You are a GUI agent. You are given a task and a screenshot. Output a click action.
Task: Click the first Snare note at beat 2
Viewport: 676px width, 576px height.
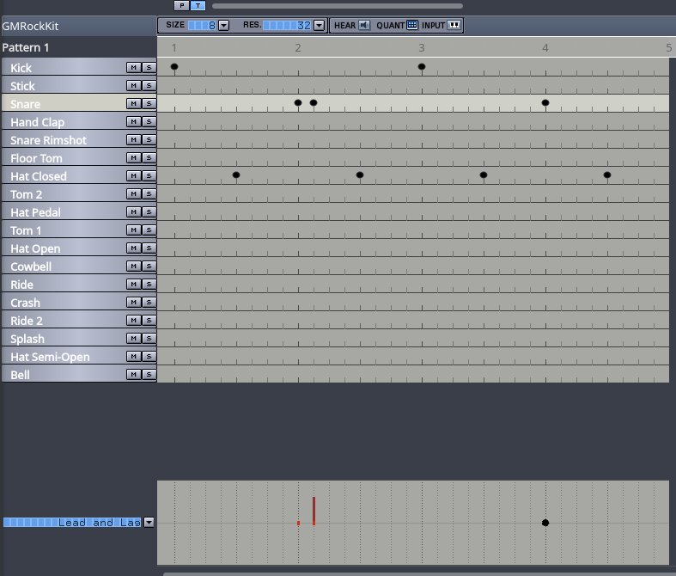298,102
